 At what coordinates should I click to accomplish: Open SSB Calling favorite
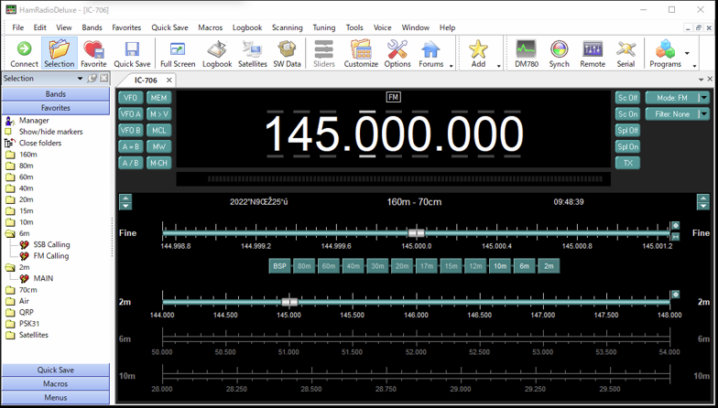click(51, 245)
